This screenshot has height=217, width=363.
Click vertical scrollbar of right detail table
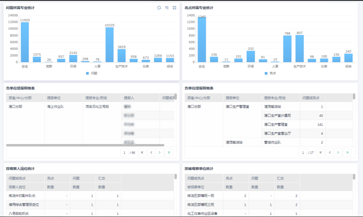coord(354,97)
